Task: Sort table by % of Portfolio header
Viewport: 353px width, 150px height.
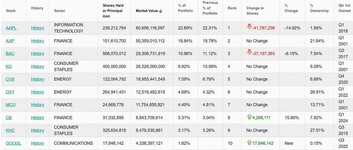Action: (185, 8)
